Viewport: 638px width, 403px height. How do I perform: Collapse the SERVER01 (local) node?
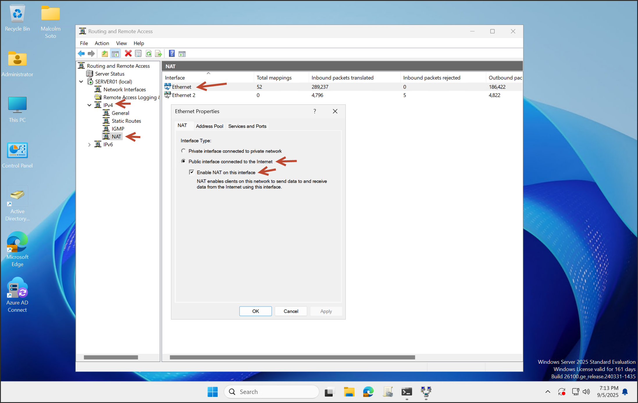pos(81,82)
